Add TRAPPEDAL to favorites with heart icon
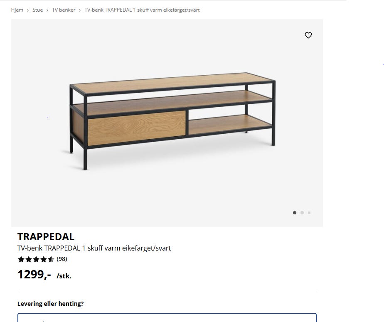The width and height of the screenshot is (384, 322). [x=308, y=35]
